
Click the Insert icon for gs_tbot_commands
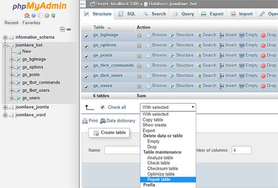222,66
